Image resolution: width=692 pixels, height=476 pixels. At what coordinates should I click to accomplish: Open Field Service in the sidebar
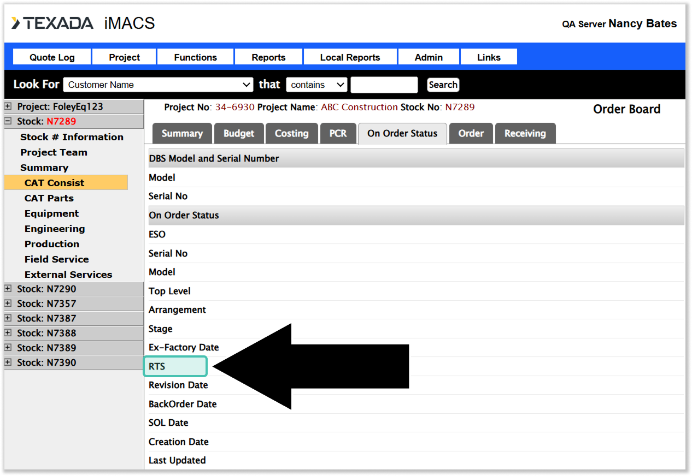pyautogui.click(x=56, y=259)
